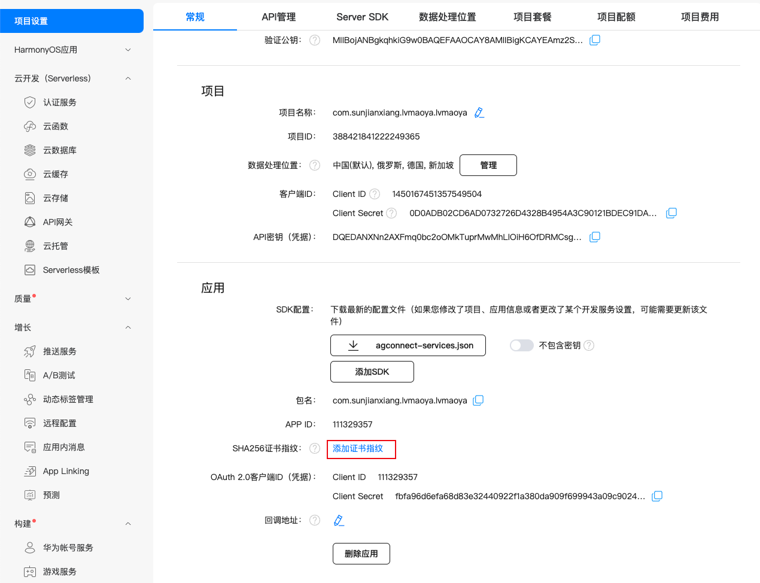760x583 pixels.
Task: Collapse the 云开发 (Serverless) section
Action: pyautogui.click(x=128, y=78)
